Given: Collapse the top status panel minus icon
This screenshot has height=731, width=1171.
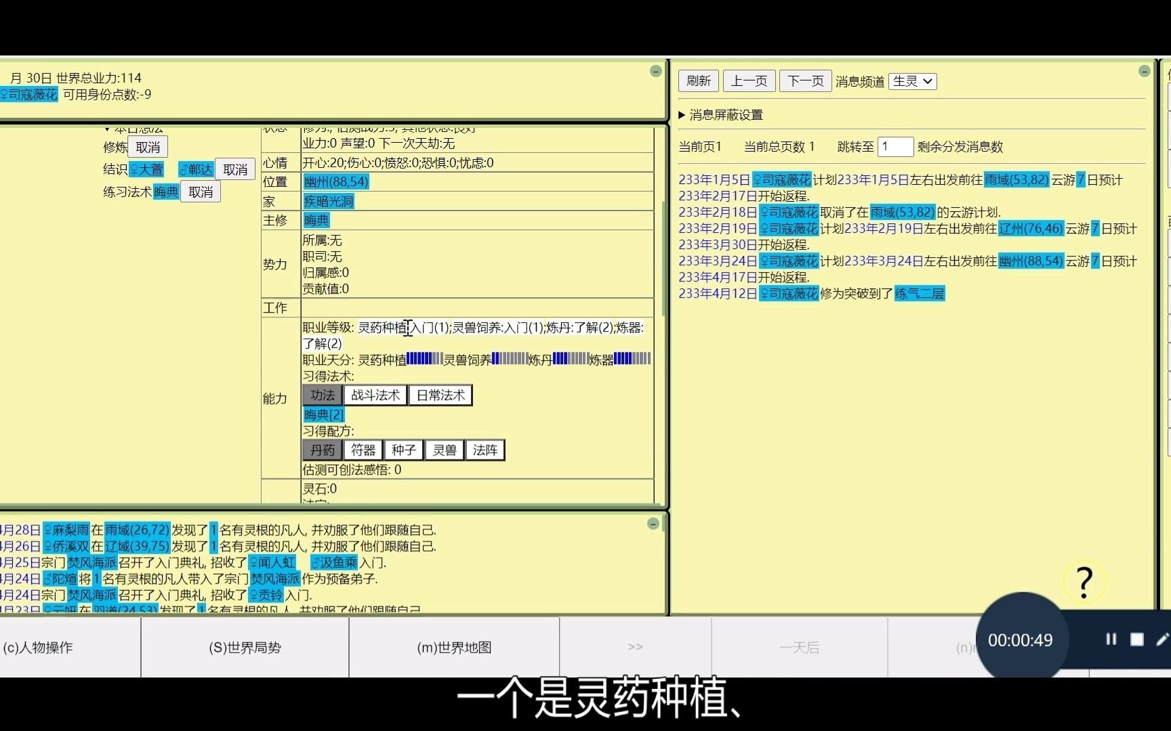Looking at the screenshot, I should click(x=655, y=71).
